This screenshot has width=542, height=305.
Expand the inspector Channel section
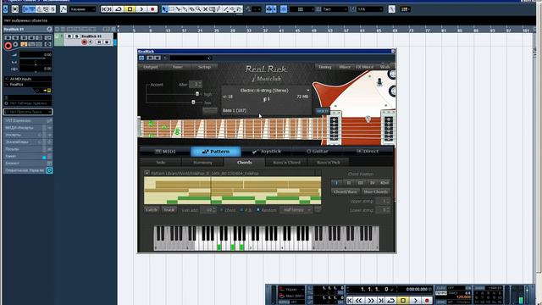28,156
